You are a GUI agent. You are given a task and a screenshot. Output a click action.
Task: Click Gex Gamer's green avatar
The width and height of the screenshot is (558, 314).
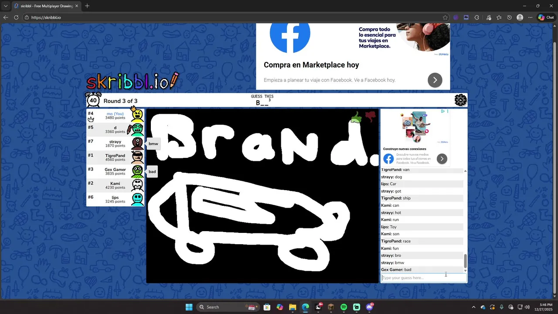137,171
